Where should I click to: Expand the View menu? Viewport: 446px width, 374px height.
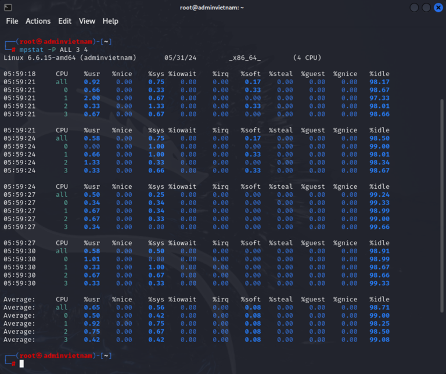click(x=87, y=21)
